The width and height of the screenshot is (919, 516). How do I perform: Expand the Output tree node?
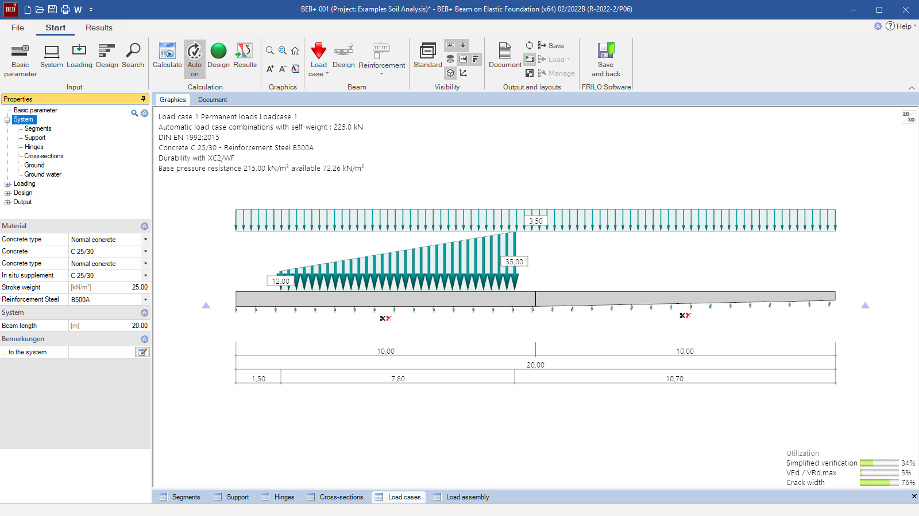[x=7, y=202]
